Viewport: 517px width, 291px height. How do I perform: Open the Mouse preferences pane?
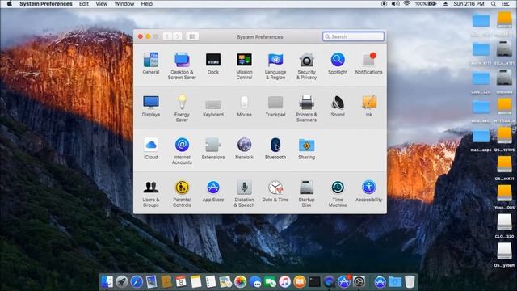pyautogui.click(x=244, y=106)
